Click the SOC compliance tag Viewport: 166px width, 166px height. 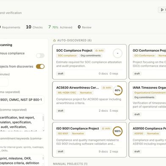click(x=67, y=55)
